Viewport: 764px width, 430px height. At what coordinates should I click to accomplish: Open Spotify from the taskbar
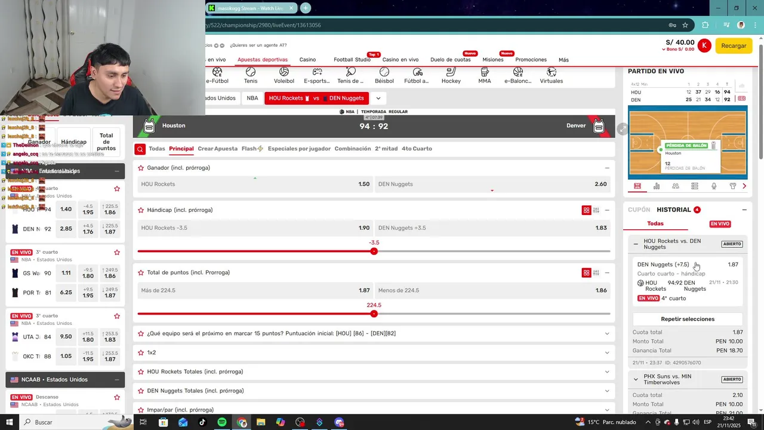coord(222,422)
